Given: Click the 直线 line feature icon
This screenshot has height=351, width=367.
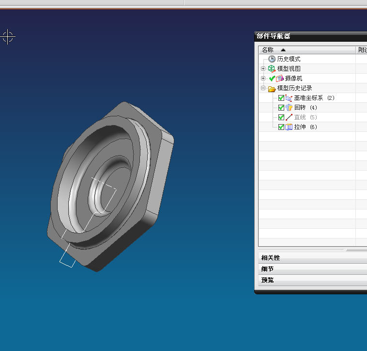Looking at the screenshot, I should point(289,117).
